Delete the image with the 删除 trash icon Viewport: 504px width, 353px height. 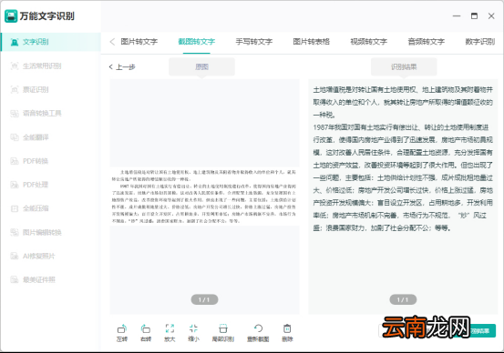287,333
